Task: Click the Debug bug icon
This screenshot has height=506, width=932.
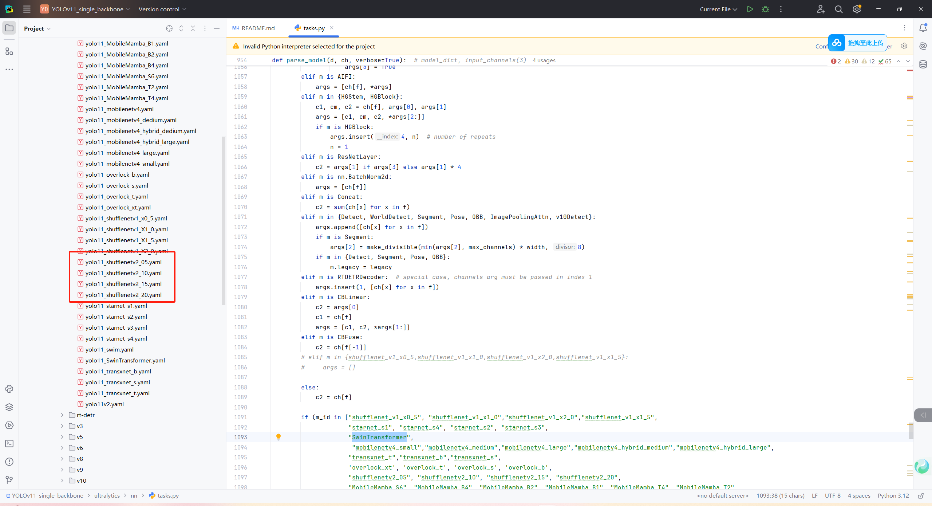Action: point(765,9)
